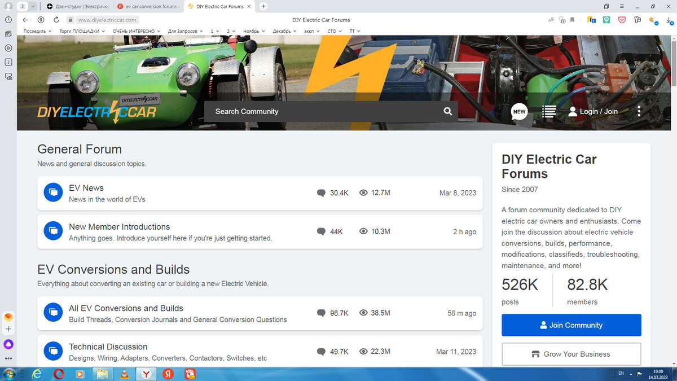Open Technical Discussion forum link
Viewport: 677px width, 381px height.
108,347
